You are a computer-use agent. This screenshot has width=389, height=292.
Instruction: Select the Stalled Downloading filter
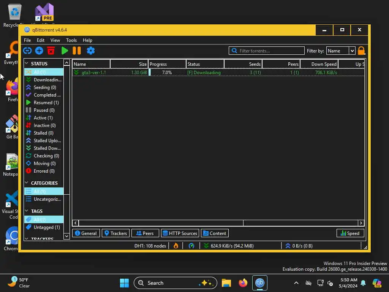[x=44, y=148]
